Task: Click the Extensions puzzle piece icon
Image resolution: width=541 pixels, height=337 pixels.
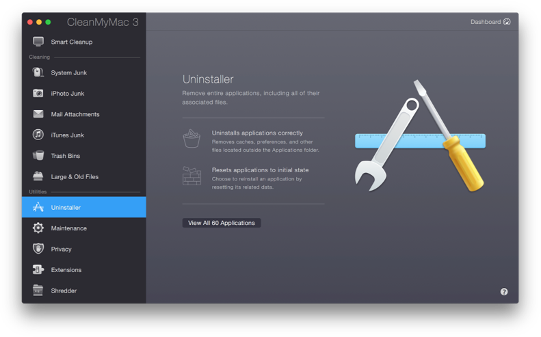Action: click(x=38, y=269)
